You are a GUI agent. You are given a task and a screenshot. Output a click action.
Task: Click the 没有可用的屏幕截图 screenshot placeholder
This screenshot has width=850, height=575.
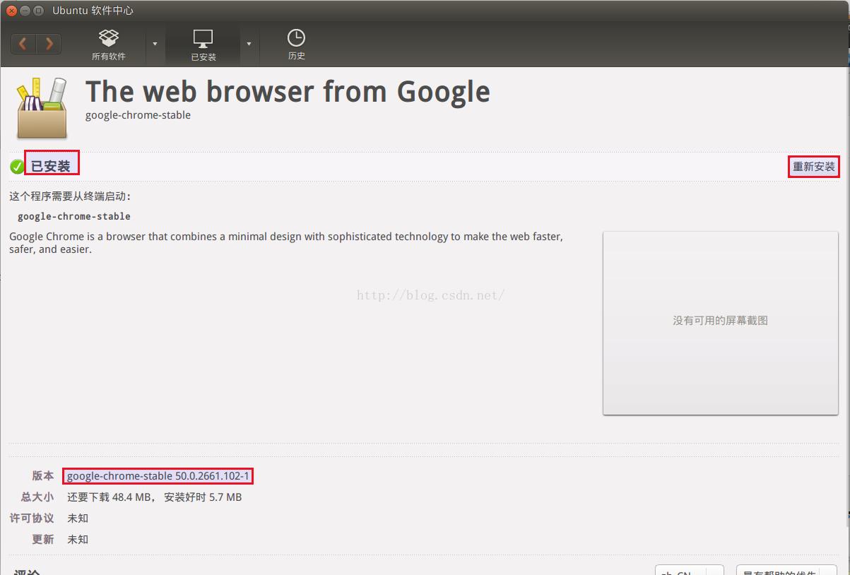[x=720, y=323]
